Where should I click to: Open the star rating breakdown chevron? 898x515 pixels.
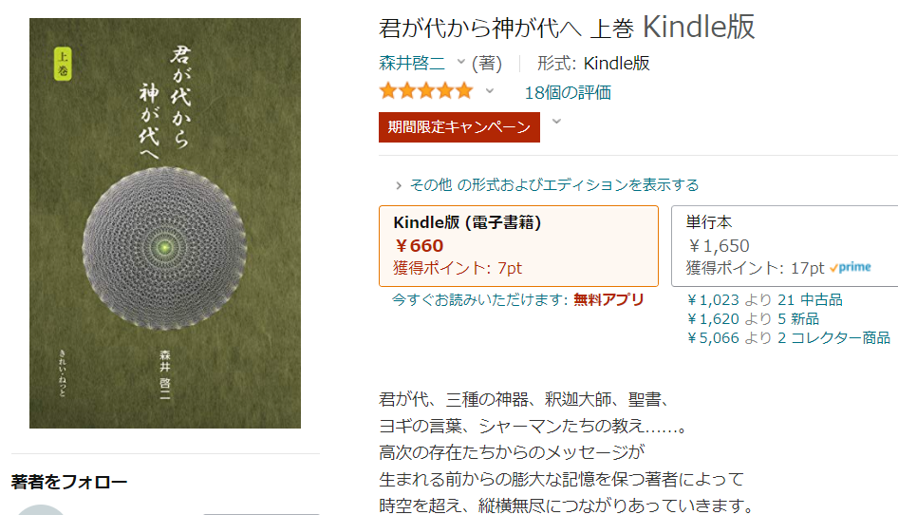(x=490, y=91)
